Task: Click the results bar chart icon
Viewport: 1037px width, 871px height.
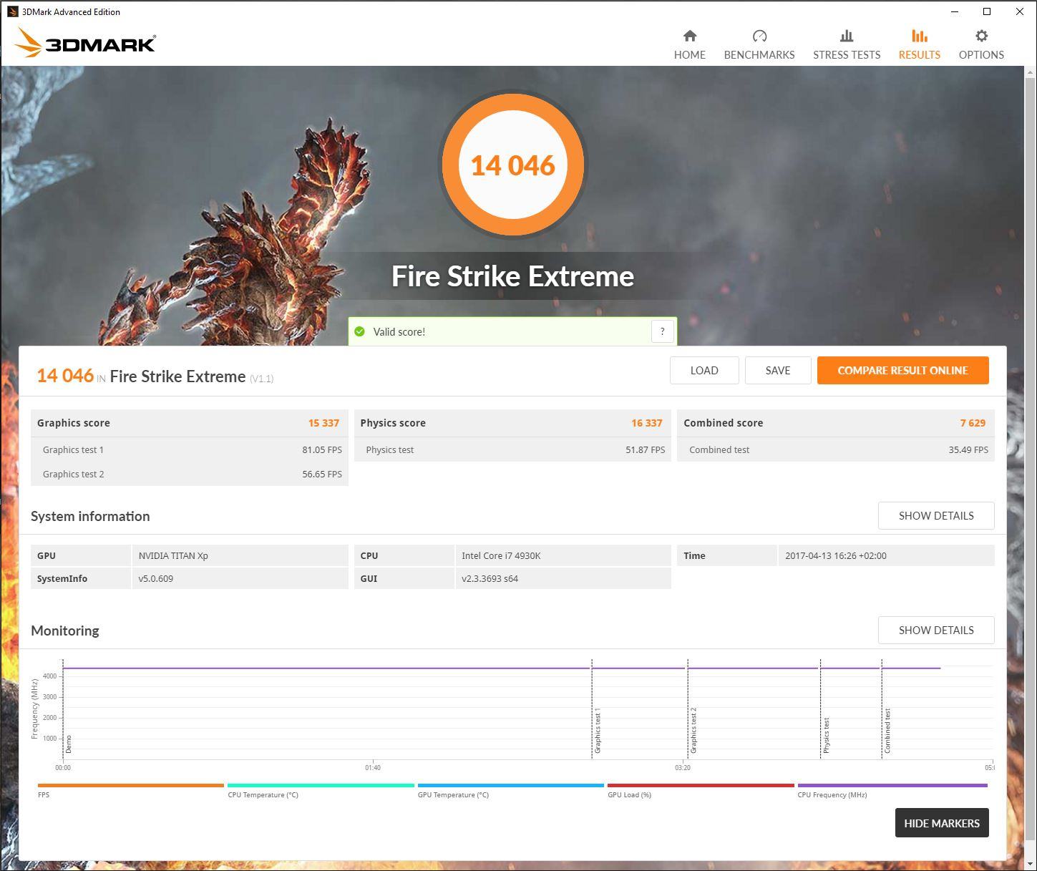Action: click(x=920, y=36)
